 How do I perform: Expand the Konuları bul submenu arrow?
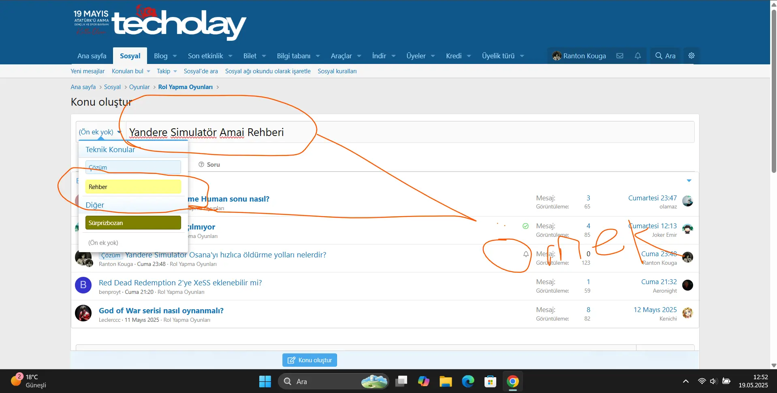pyautogui.click(x=148, y=71)
